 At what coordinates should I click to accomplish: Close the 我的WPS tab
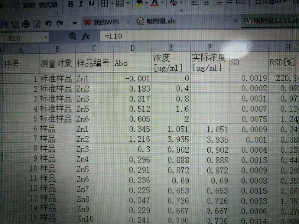128,22
